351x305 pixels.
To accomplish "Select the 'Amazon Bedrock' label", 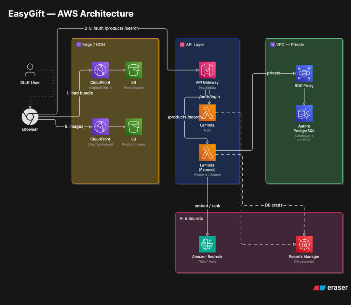I will [207, 257].
